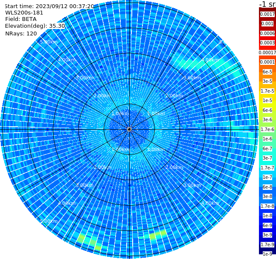Click the 6e-9 colorbar label

coord(267,225)
